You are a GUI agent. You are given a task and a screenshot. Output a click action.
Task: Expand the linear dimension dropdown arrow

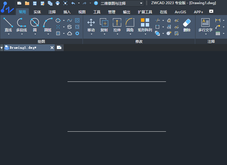[223, 20]
